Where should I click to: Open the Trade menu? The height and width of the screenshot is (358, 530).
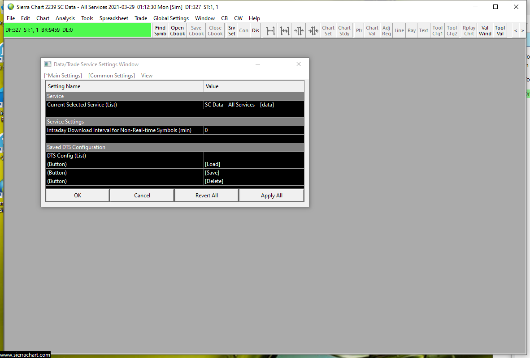pyautogui.click(x=141, y=18)
